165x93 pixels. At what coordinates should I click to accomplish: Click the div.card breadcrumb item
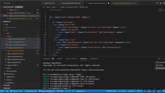[x=84, y=7]
